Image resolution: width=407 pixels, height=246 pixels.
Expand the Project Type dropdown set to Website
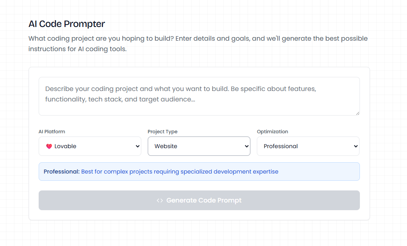199,146
